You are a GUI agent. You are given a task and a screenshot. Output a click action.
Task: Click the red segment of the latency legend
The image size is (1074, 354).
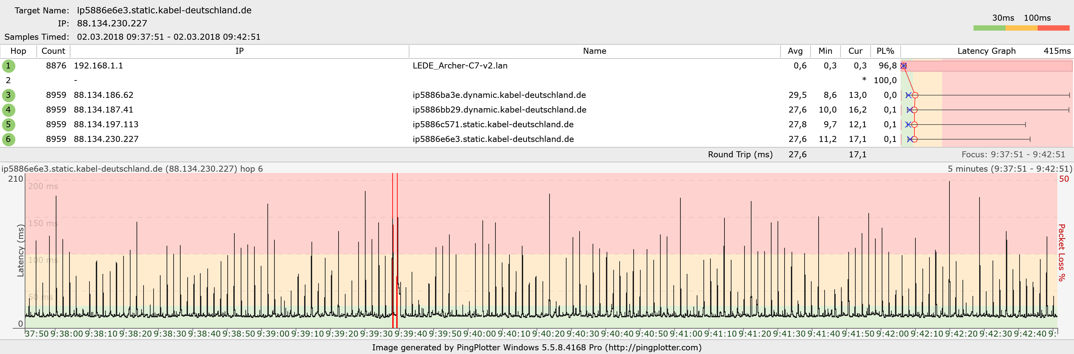coord(1054,28)
